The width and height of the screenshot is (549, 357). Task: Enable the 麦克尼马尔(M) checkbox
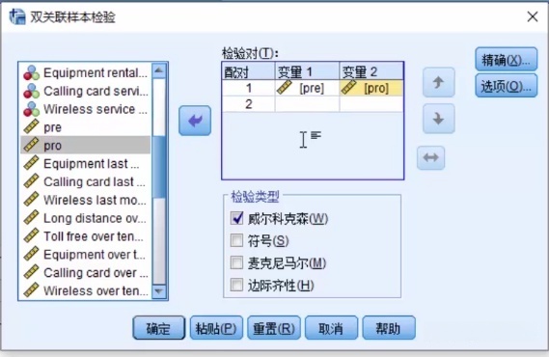(x=236, y=262)
